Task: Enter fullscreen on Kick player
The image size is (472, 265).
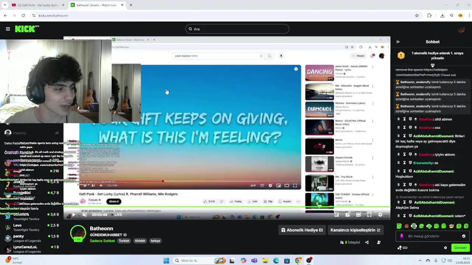Action: pos(369,215)
